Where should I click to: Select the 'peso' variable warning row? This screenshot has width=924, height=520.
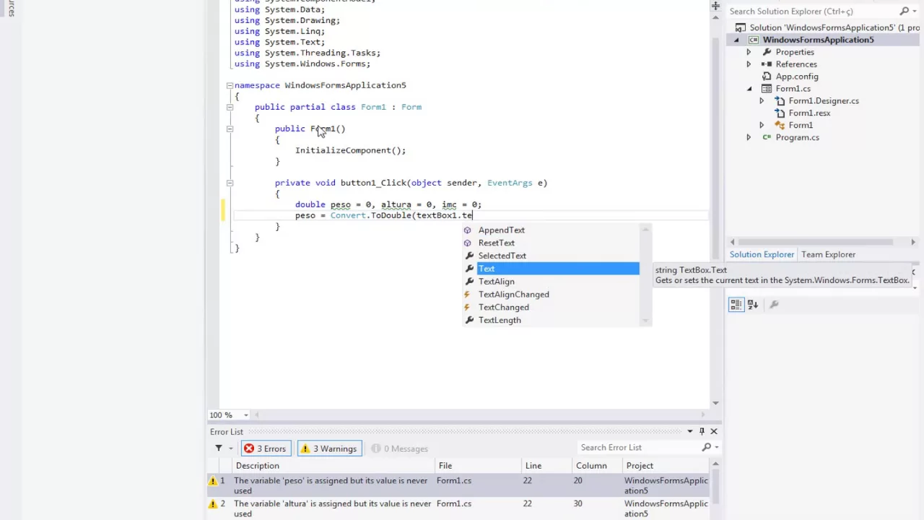coord(458,485)
